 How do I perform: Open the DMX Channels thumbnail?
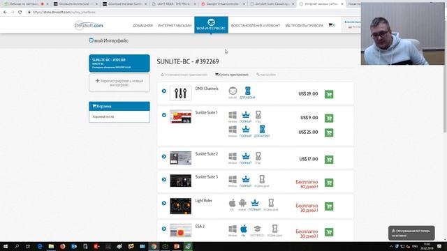tap(180, 93)
